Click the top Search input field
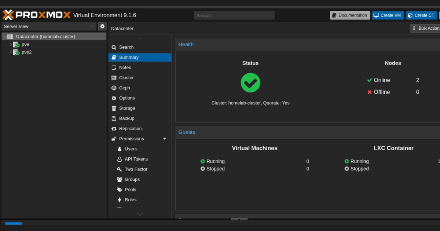This screenshot has height=231, width=440. point(234,15)
